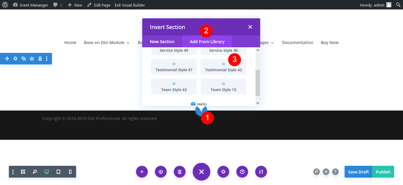Close the builder toolbar with X
Viewport: 403px width, 185px height.
point(201,172)
